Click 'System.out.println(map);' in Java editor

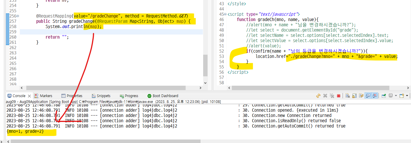point(74,27)
